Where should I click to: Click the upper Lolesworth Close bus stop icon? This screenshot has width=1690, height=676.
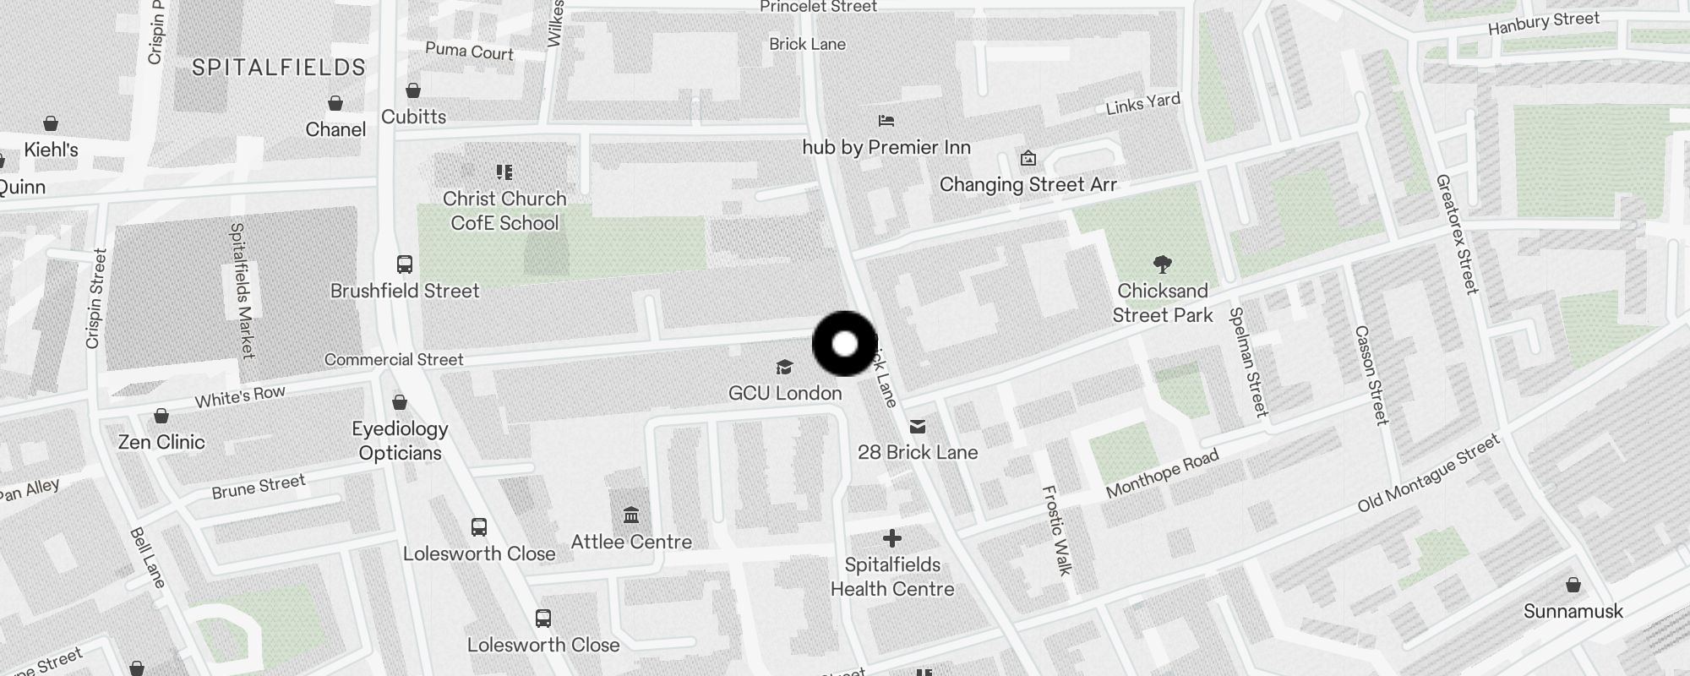(x=479, y=527)
